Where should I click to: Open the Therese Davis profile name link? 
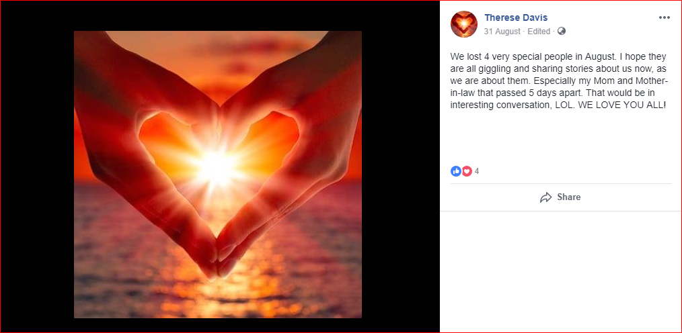[516, 18]
